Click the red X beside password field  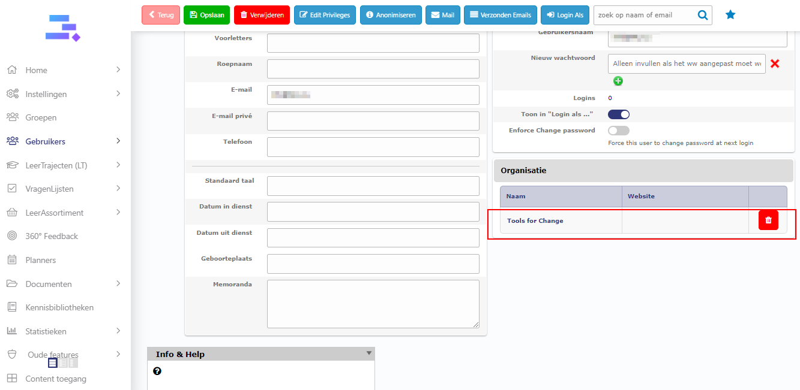(775, 64)
